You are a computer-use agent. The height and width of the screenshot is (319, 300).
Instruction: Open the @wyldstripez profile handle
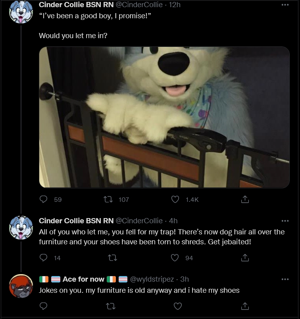click(152, 279)
